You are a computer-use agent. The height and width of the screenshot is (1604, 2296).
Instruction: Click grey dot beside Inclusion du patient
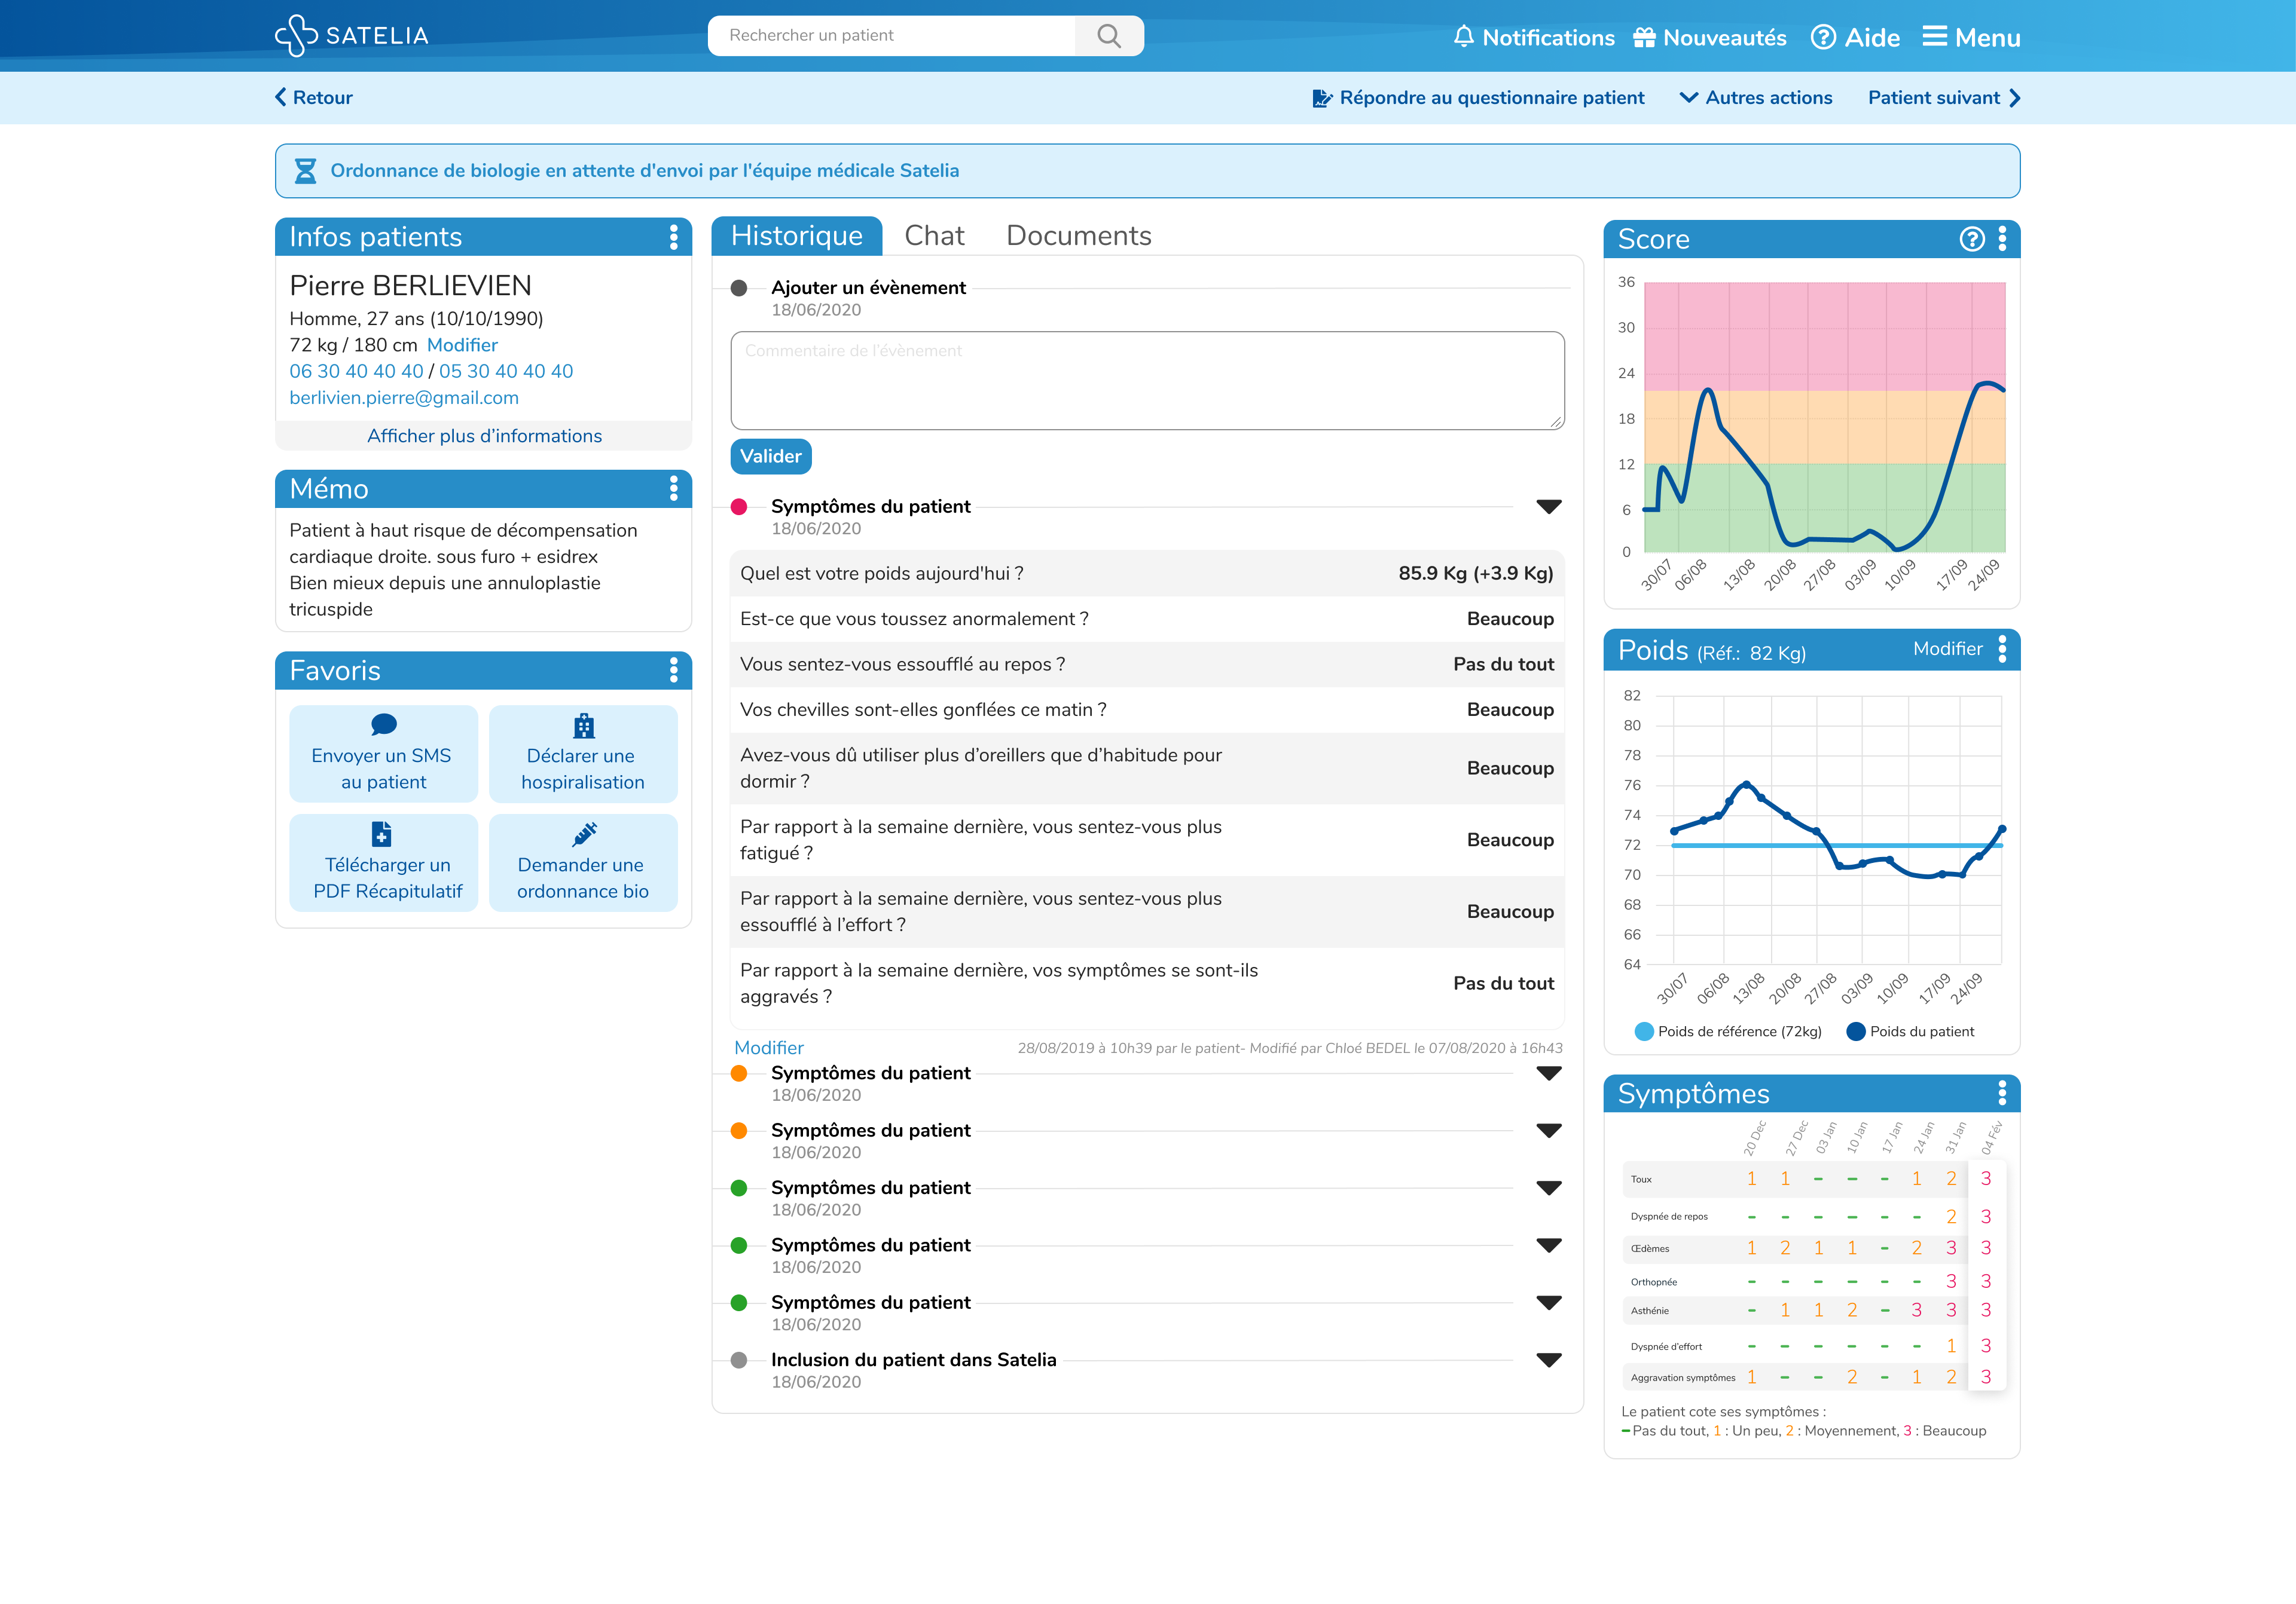tap(739, 1360)
